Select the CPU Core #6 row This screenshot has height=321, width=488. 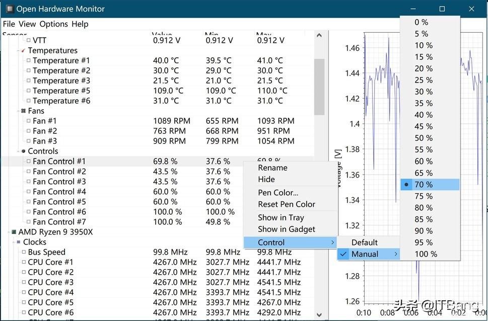point(157,312)
